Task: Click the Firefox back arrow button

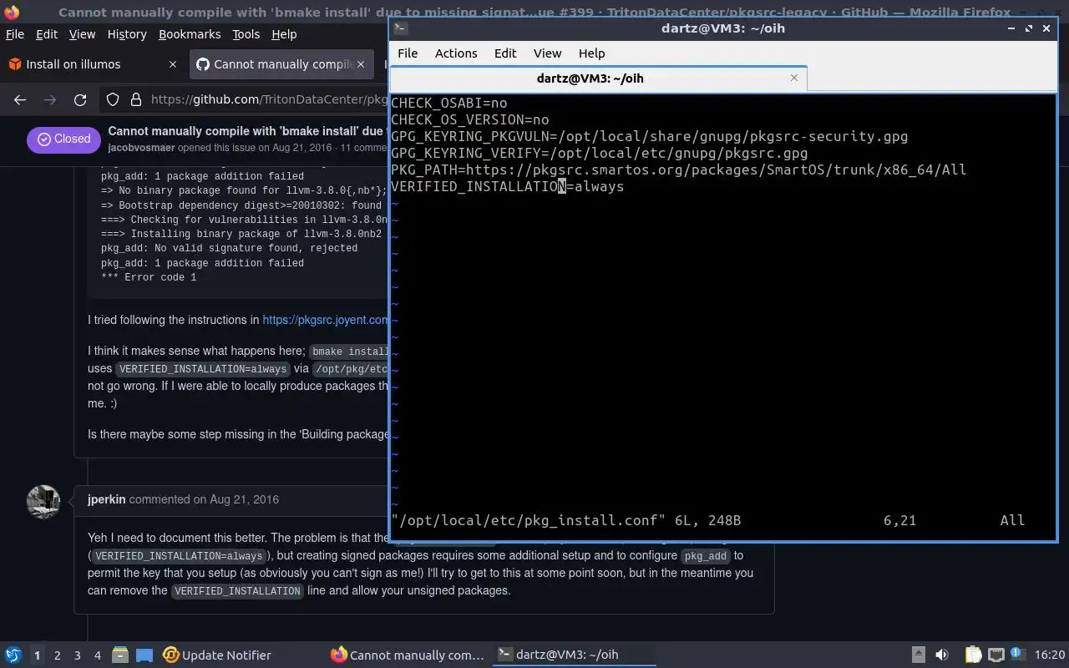Action: (20, 99)
